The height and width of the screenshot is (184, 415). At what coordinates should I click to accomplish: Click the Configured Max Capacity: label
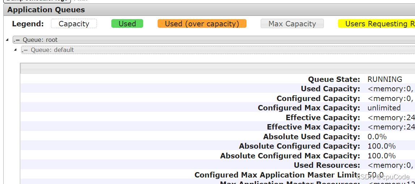click(309, 108)
